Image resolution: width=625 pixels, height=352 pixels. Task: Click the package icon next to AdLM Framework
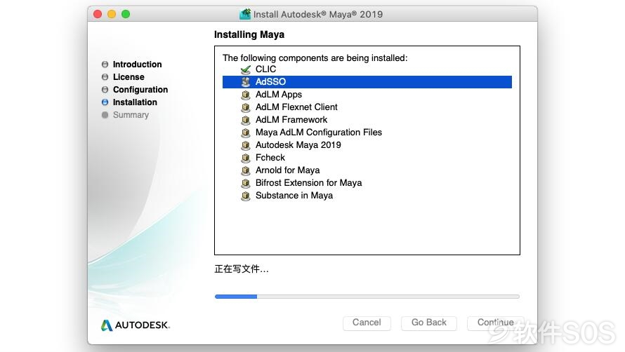(x=246, y=120)
